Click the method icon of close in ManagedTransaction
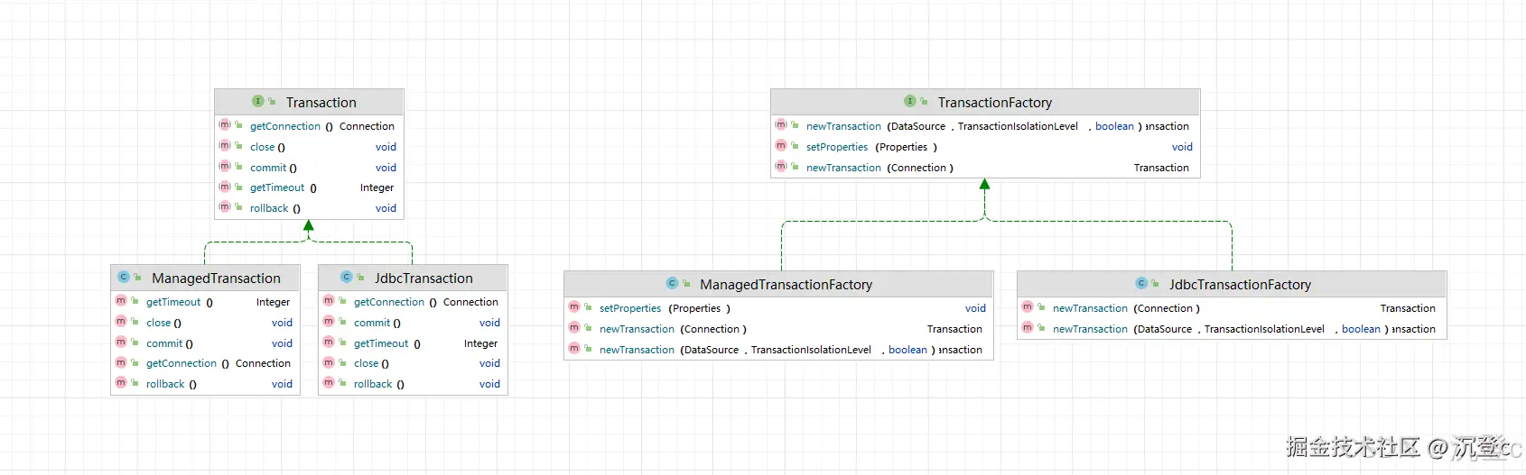Screen dimensions: 1526x475 point(121,321)
